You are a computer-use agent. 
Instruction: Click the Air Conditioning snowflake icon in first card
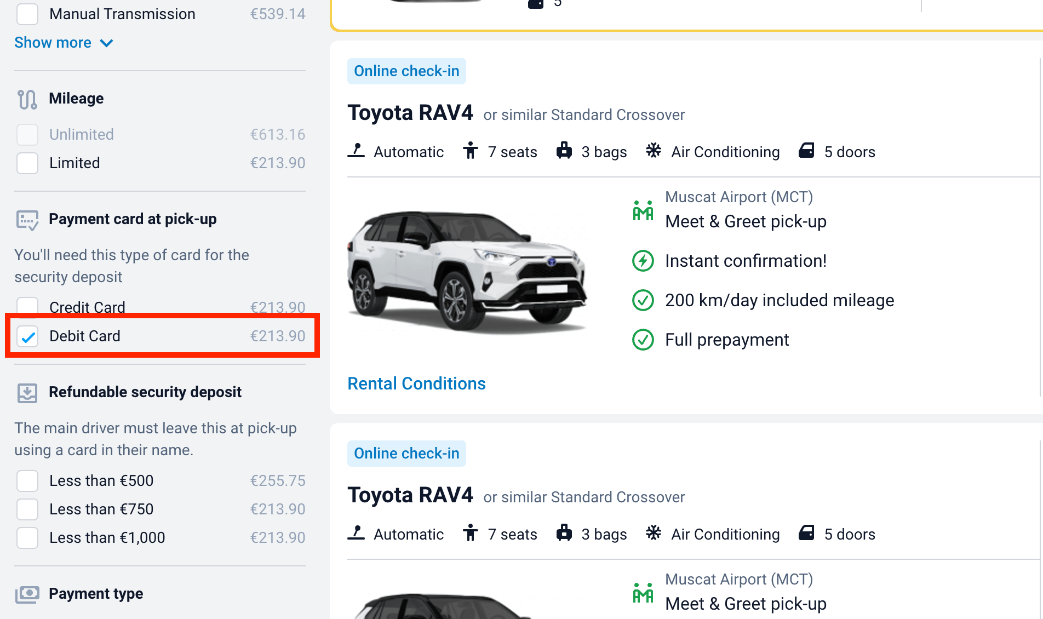click(654, 150)
